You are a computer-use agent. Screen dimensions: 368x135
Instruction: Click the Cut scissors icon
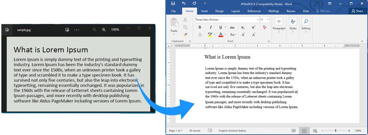pos(185,20)
